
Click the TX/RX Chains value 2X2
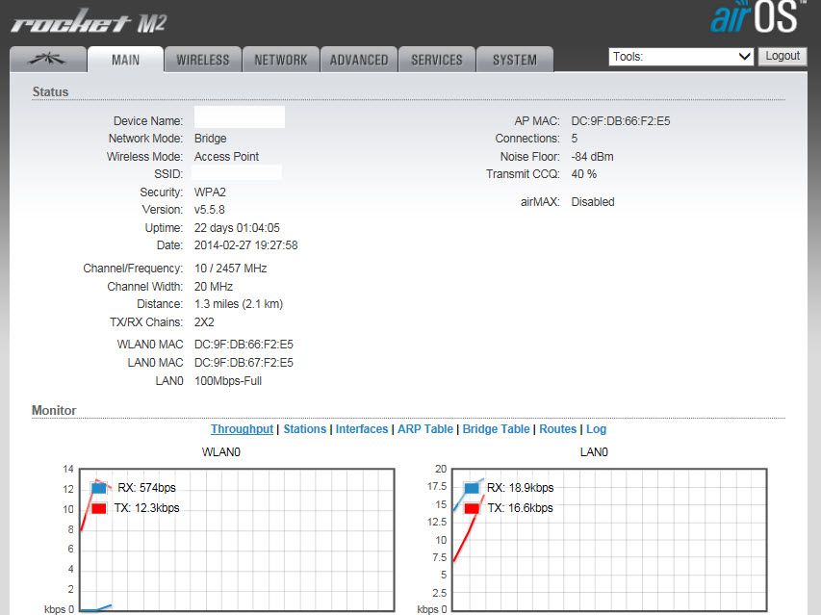[x=204, y=322]
